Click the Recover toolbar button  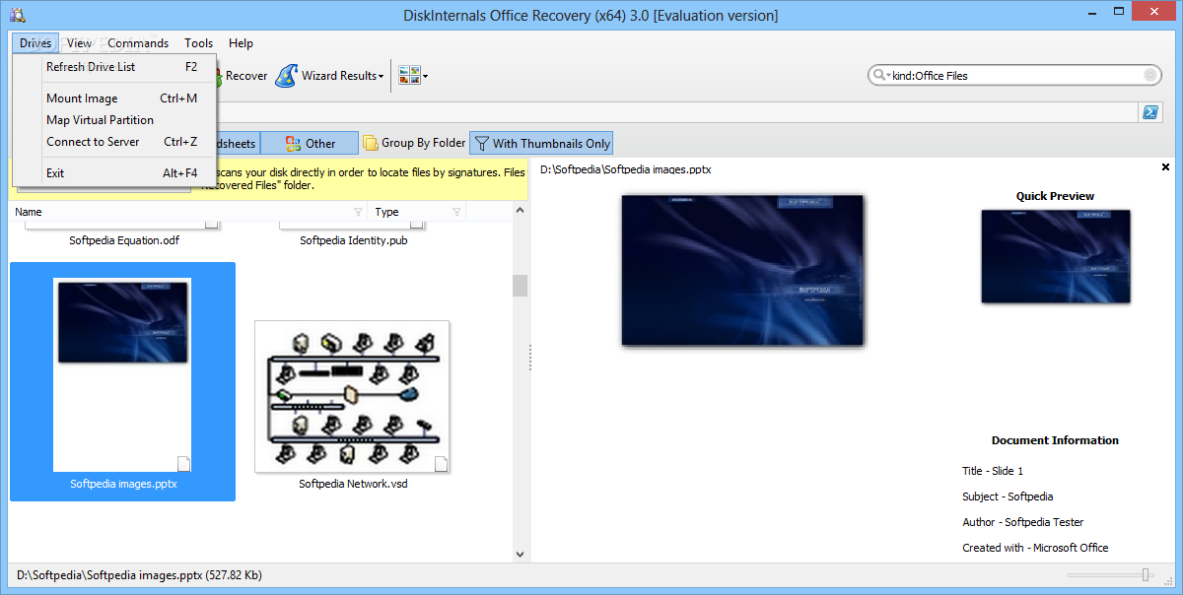[243, 75]
